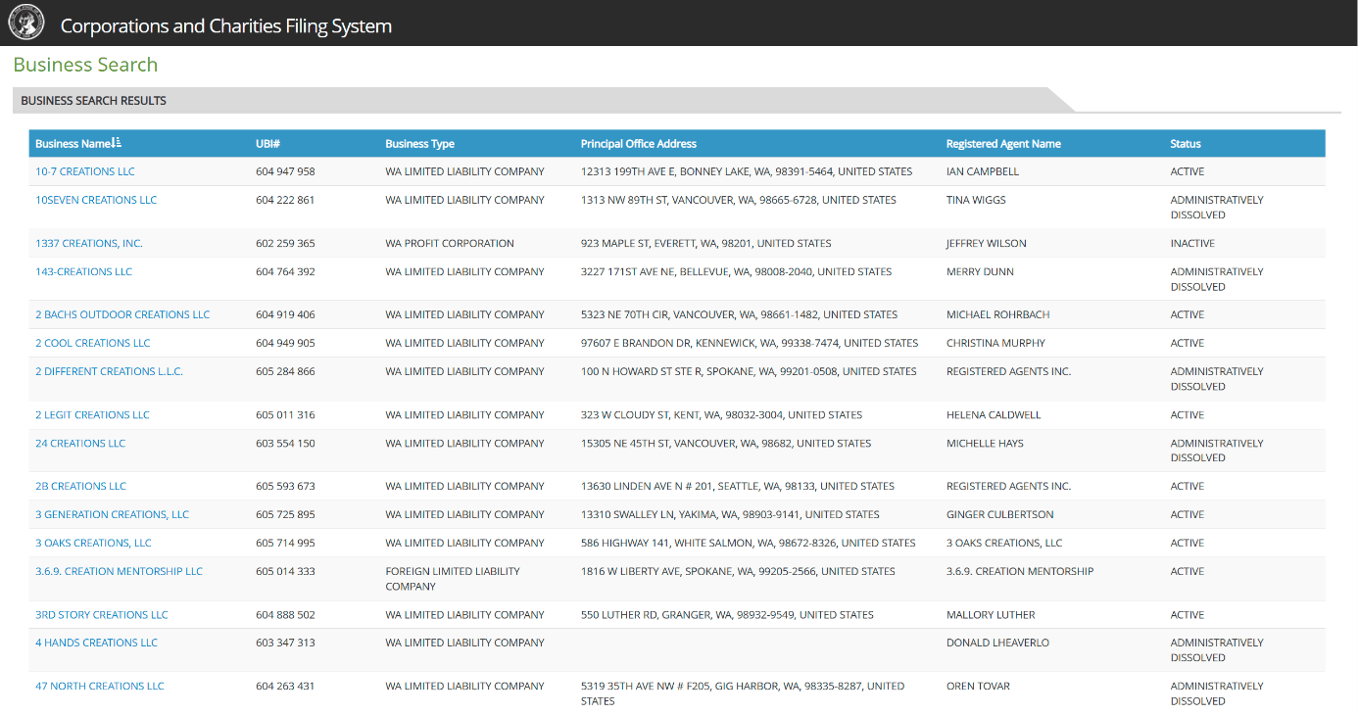
Task: Open 3 GENERATION CREATIONS, LLC link
Action: point(112,514)
